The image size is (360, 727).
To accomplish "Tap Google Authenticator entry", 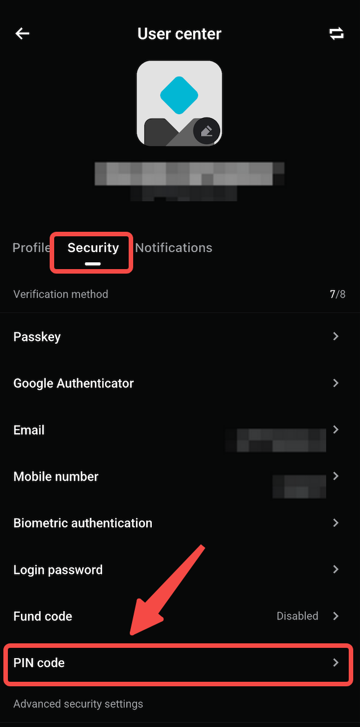I will (73, 383).
